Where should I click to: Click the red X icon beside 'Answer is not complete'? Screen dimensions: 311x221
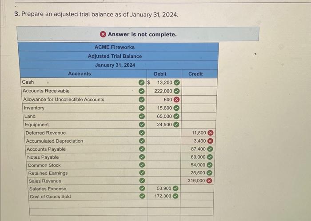pyautogui.click(x=103, y=34)
